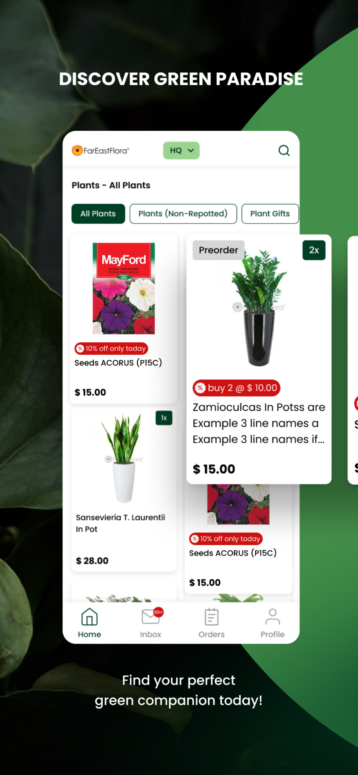Open the Zamioculcas plant in black pot image

pyautogui.click(x=258, y=307)
